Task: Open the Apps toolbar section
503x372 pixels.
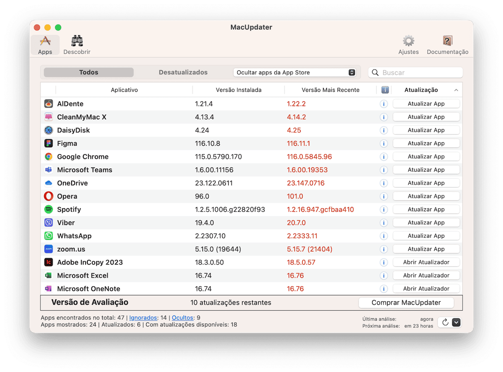Action: tap(45, 45)
